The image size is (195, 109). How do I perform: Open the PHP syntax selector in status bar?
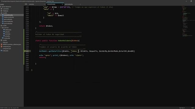(193, 108)
